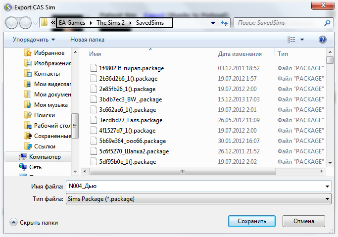The width and height of the screenshot is (338, 237).
Task: Click the horizontal scrollbar of file list
Action: pos(183,172)
